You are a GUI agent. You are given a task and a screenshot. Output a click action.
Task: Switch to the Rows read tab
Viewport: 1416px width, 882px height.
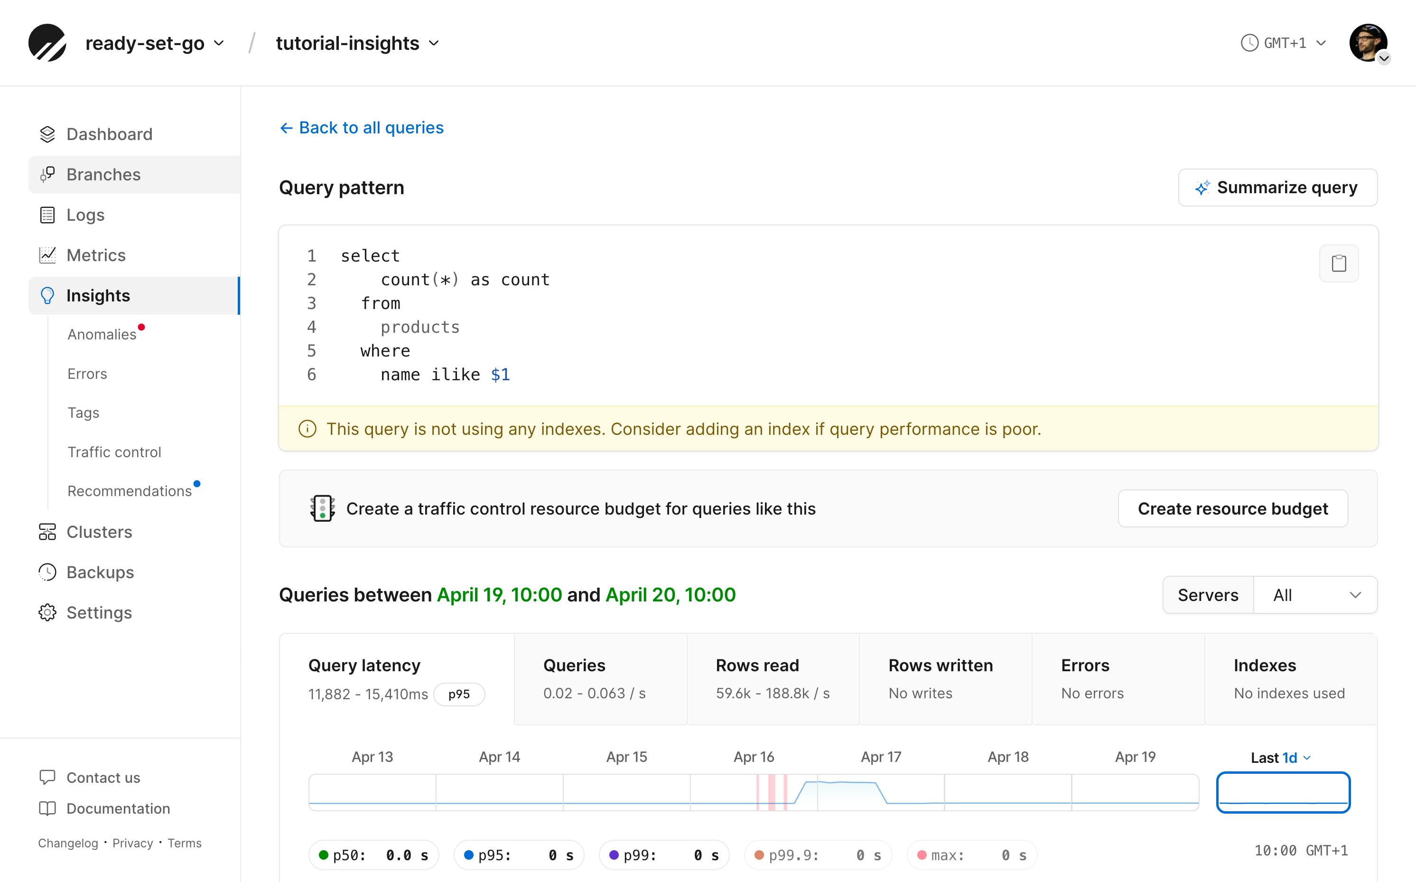[773, 680]
